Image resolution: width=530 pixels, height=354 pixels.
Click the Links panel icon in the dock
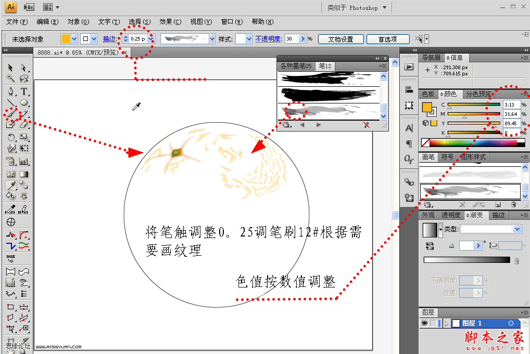point(409,182)
